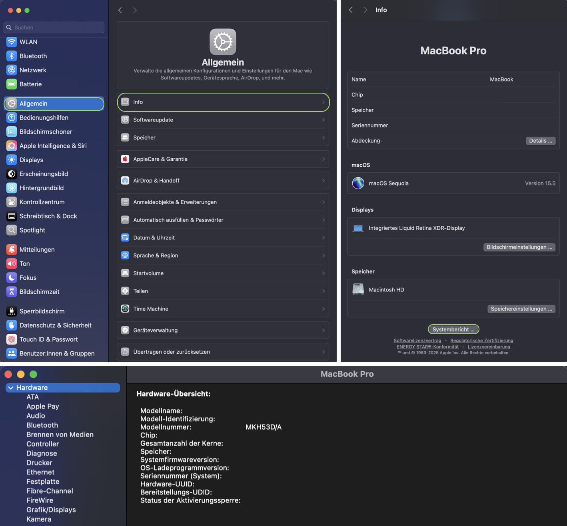Select the AppleCare & Garantie icon
567x526 pixels.
click(x=125, y=159)
